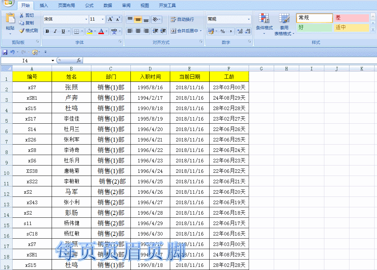
Task: Click the 自动换行 wrap text button
Action: tap(182, 19)
